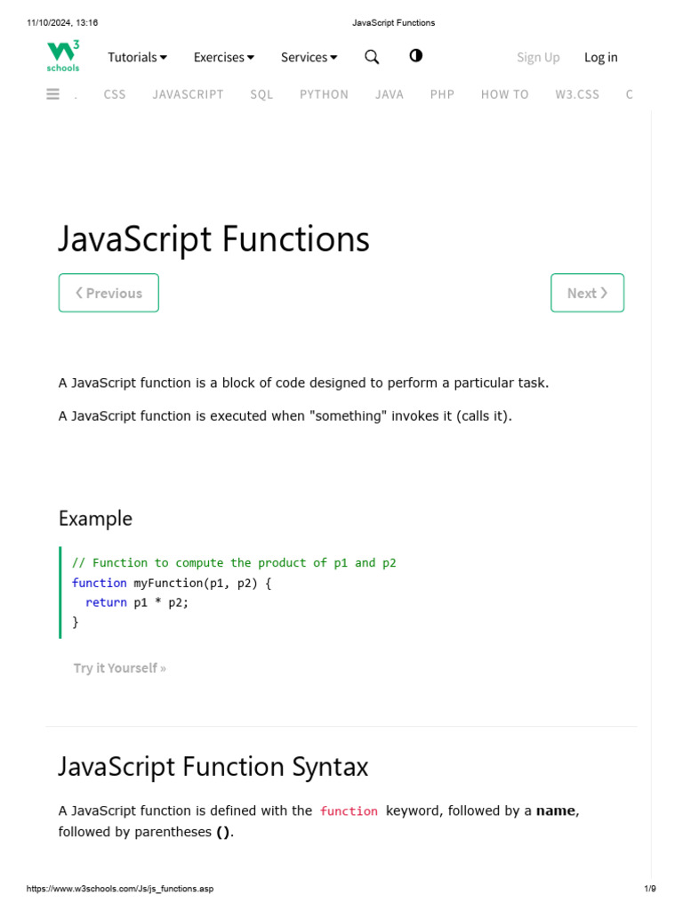Image resolution: width=683 pixels, height=911 pixels.
Task: Expand the Services dropdown
Action: (x=309, y=57)
